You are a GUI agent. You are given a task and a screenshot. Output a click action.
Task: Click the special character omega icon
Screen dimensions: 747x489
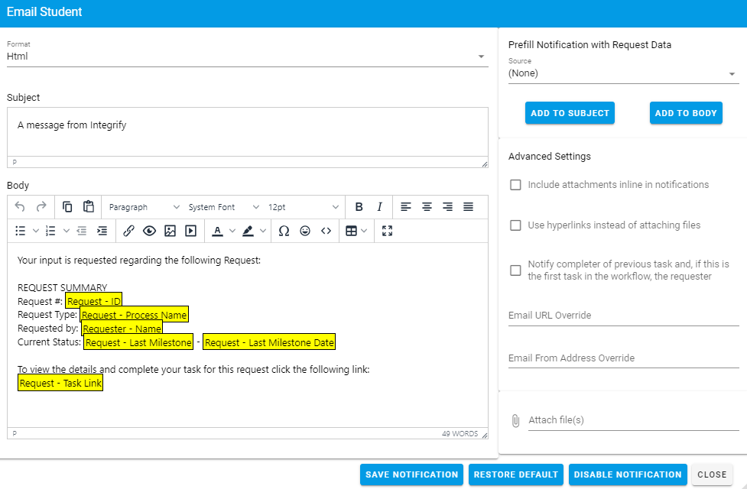pyautogui.click(x=284, y=231)
